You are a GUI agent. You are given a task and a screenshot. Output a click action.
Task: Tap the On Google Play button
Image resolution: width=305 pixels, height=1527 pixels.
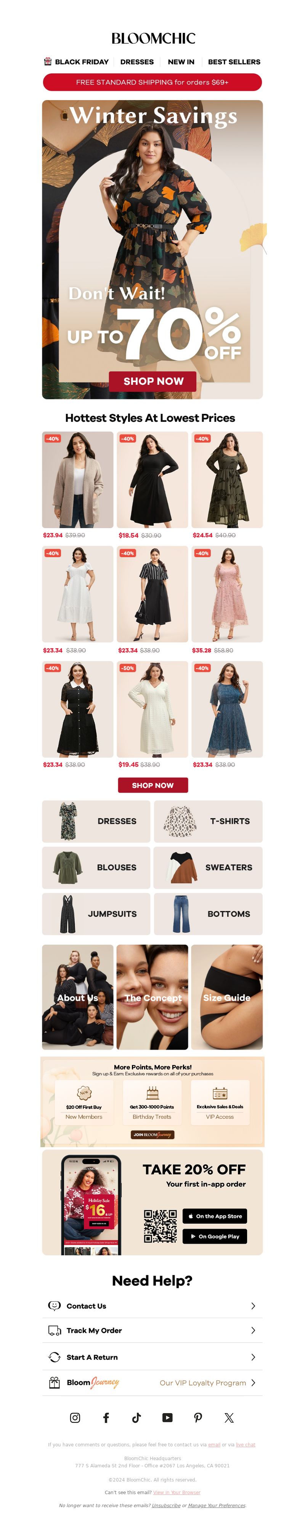coord(215,1236)
